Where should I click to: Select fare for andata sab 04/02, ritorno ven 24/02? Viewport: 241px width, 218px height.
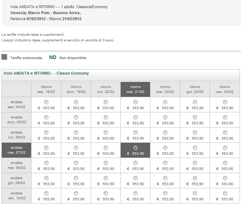225,102
